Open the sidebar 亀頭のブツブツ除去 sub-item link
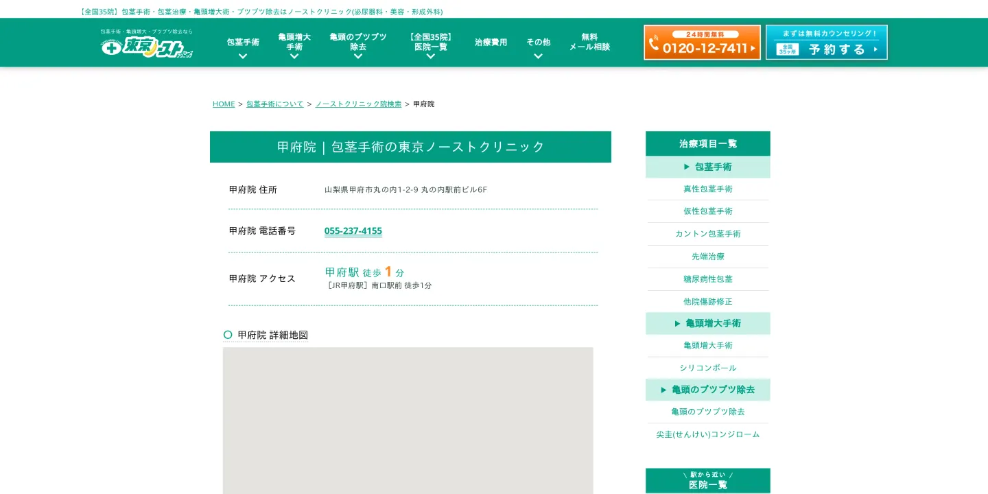The image size is (988, 494). click(708, 412)
